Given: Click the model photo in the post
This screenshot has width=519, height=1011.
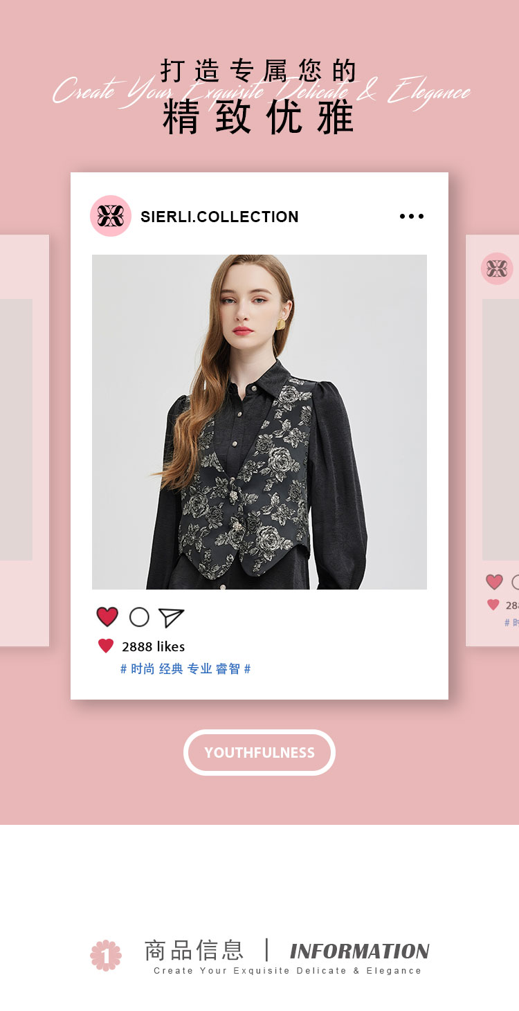Looking at the screenshot, I should (259, 422).
